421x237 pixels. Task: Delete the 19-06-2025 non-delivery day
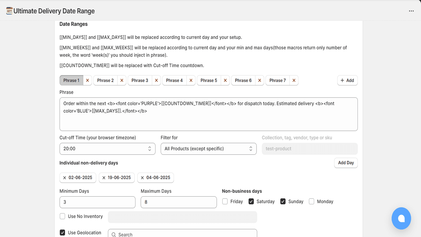[104, 178]
